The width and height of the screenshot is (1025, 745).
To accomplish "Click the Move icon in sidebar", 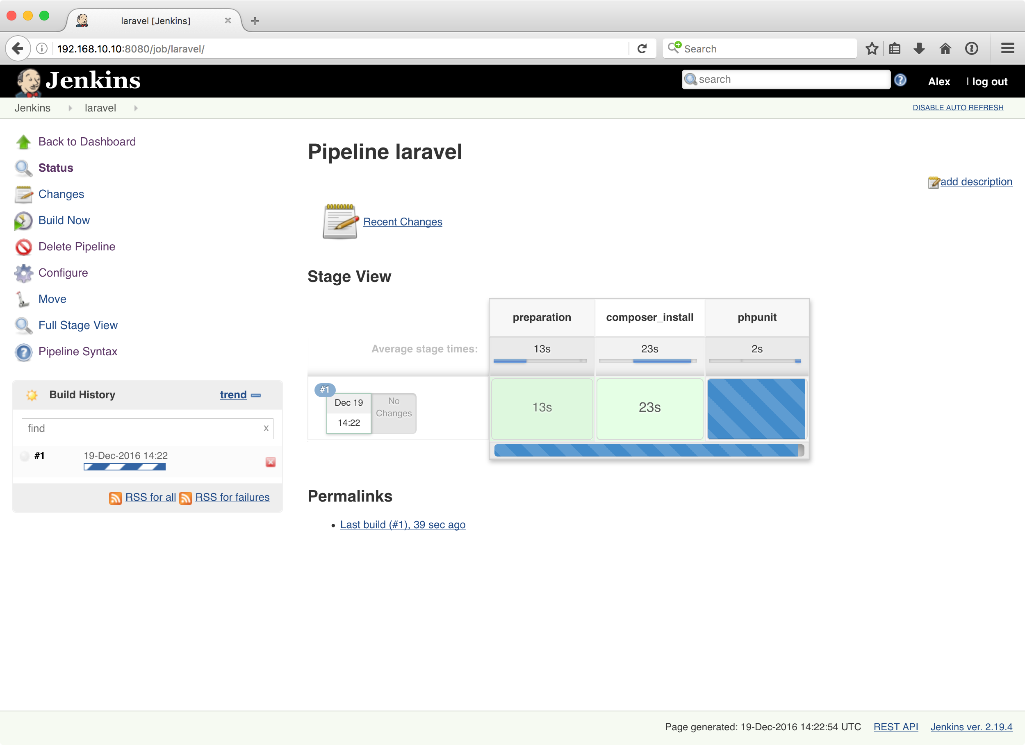I will 23,299.
